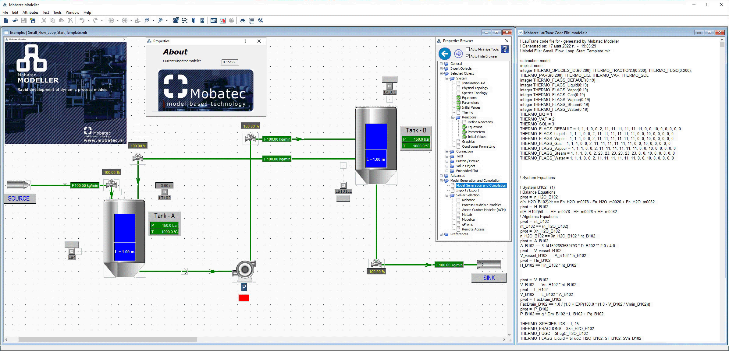729x351 pixels.
Task: Open the Text menu
Action: [46, 12]
